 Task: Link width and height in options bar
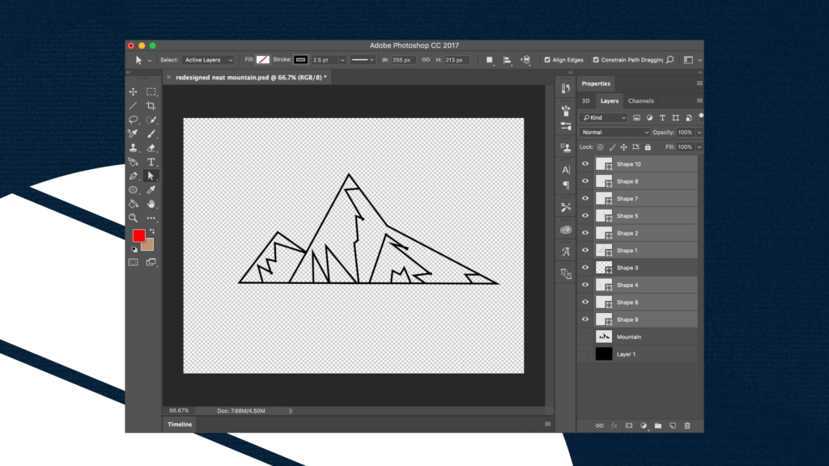(x=426, y=60)
